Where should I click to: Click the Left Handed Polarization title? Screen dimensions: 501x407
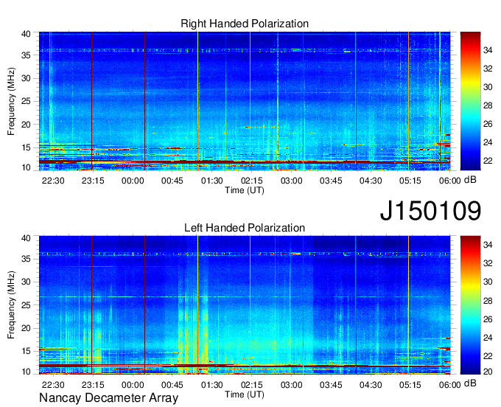click(245, 228)
